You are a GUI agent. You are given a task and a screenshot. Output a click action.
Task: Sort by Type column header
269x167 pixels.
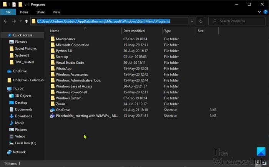167,31
